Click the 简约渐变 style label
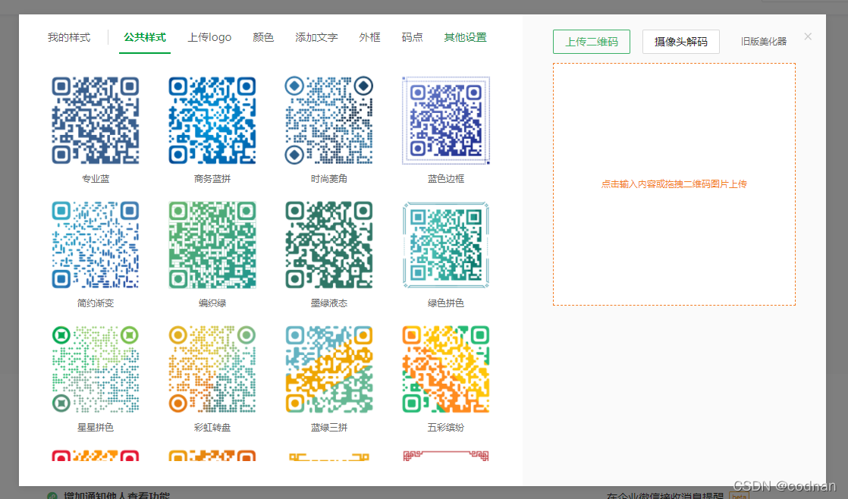The width and height of the screenshot is (848, 499). (95, 303)
